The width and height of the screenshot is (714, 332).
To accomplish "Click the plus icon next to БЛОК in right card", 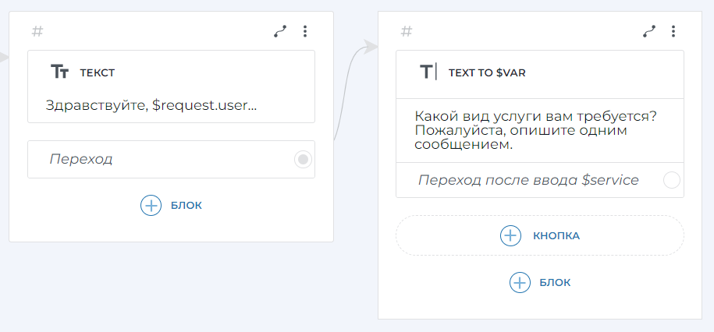I will (x=519, y=282).
